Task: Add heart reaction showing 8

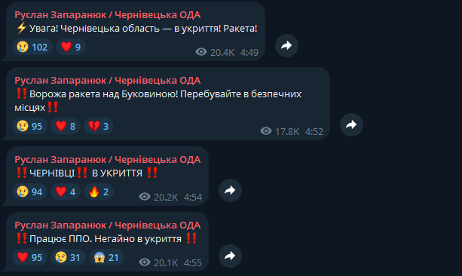Action: 66,126
